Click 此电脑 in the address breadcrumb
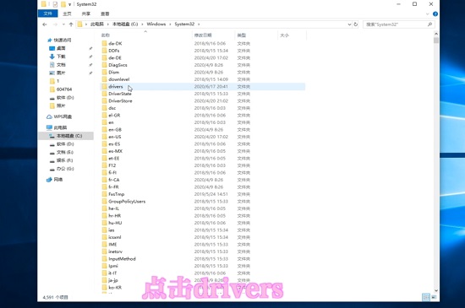The width and height of the screenshot is (465, 308). point(97,24)
